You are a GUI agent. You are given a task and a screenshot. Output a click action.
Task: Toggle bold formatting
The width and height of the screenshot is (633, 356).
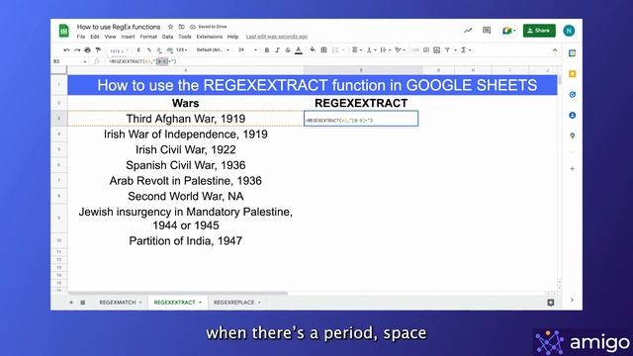[x=267, y=50]
